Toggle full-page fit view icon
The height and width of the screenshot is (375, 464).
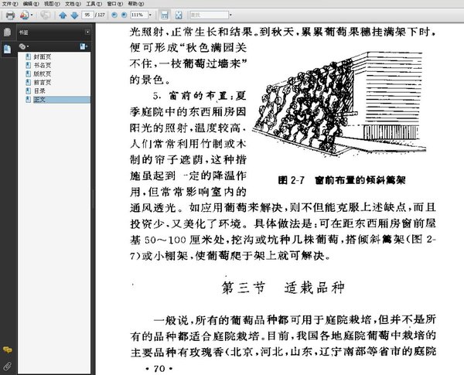pyautogui.click(x=179, y=15)
